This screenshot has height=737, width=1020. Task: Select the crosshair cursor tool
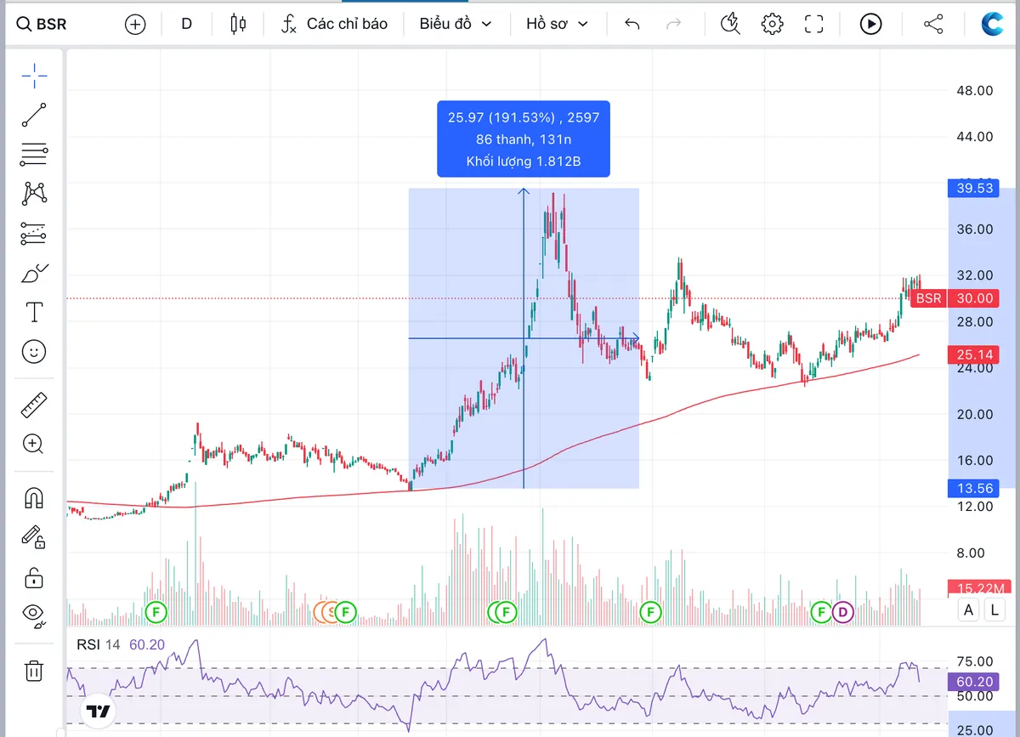34,76
